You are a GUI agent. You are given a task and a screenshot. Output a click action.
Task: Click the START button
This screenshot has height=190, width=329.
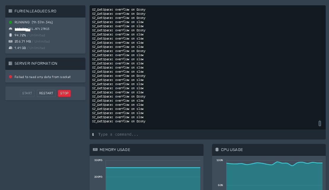(27, 93)
